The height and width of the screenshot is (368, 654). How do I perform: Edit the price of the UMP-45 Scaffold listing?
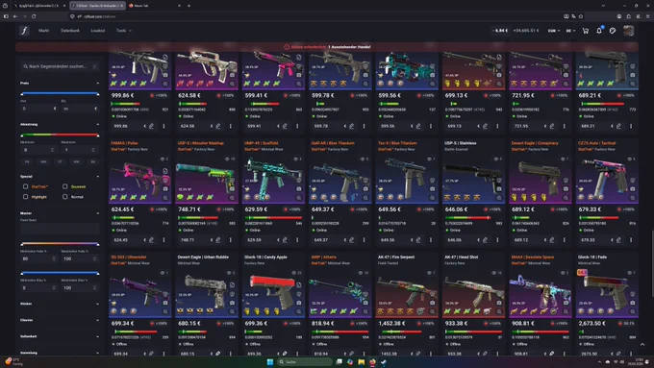285,240
